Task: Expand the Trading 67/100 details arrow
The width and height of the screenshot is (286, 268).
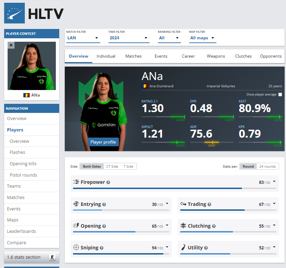Action: point(274,204)
